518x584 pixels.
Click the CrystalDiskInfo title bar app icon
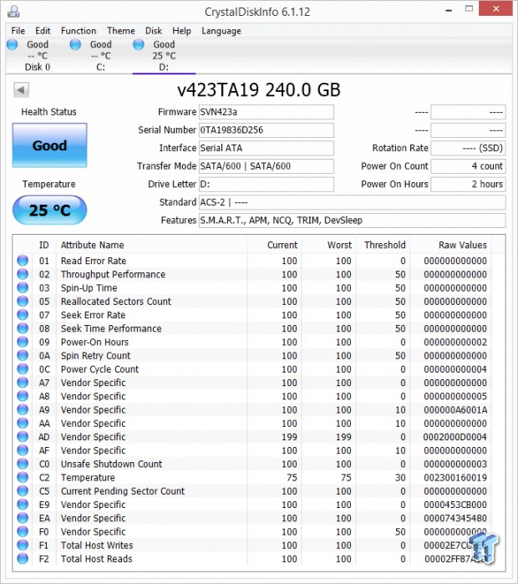(x=13, y=12)
